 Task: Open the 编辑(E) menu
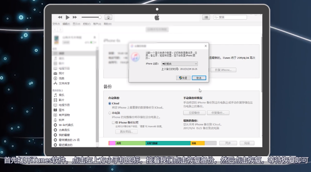click(x=66, y=24)
